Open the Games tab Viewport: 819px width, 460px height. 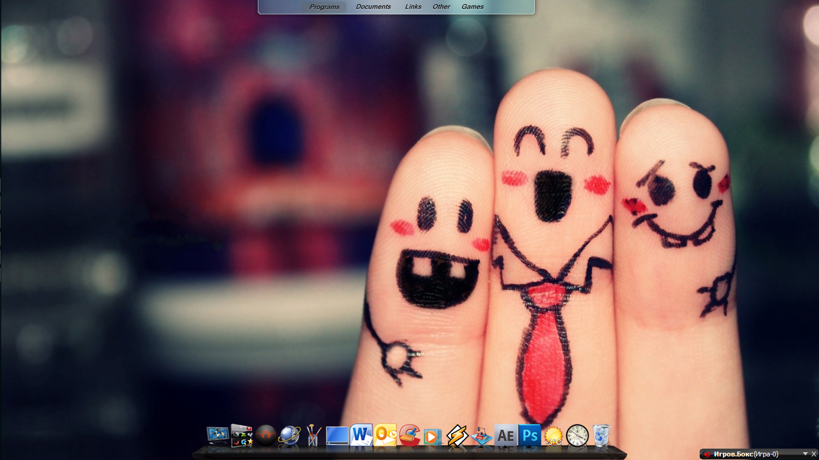(x=472, y=7)
